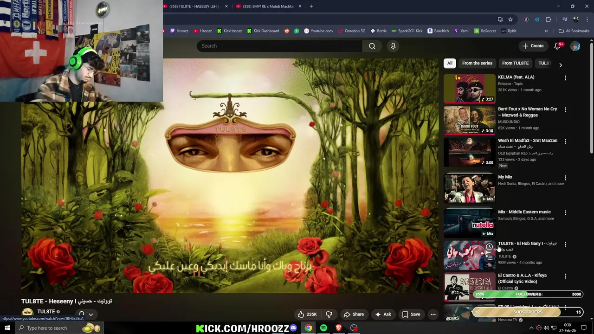This screenshot has height=334, width=594.
Task: Open Barri Fout x No Woman No Cry thumbnail
Action: click(x=469, y=120)
